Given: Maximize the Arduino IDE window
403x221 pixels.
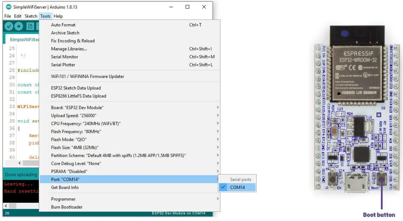Looking at the screenshot, I should click(x=187, y=7).
